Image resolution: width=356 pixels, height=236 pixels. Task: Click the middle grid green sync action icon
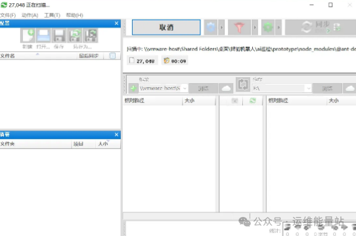coord(252,101)
